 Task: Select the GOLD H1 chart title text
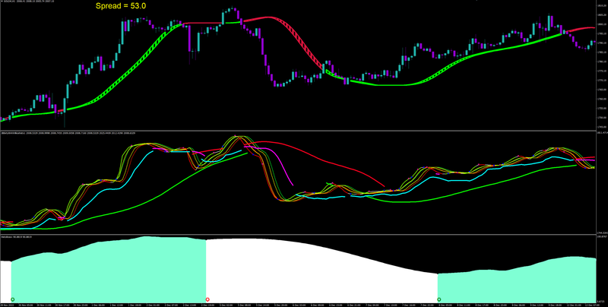click(27, 2)
